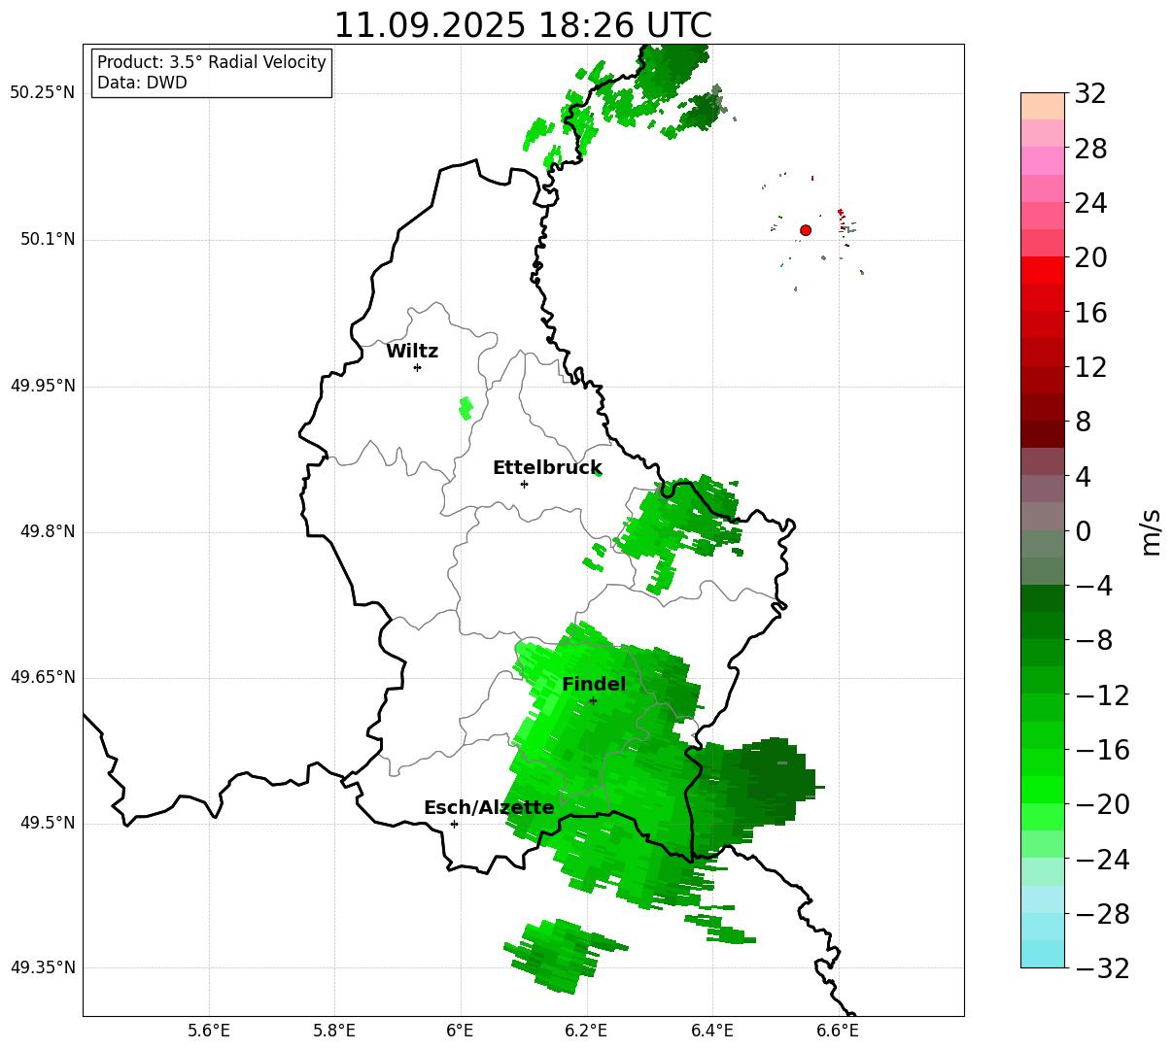1173x1050 pixels.
Task: Click the −24 colorbar tick label
Action: [1102, 860]
